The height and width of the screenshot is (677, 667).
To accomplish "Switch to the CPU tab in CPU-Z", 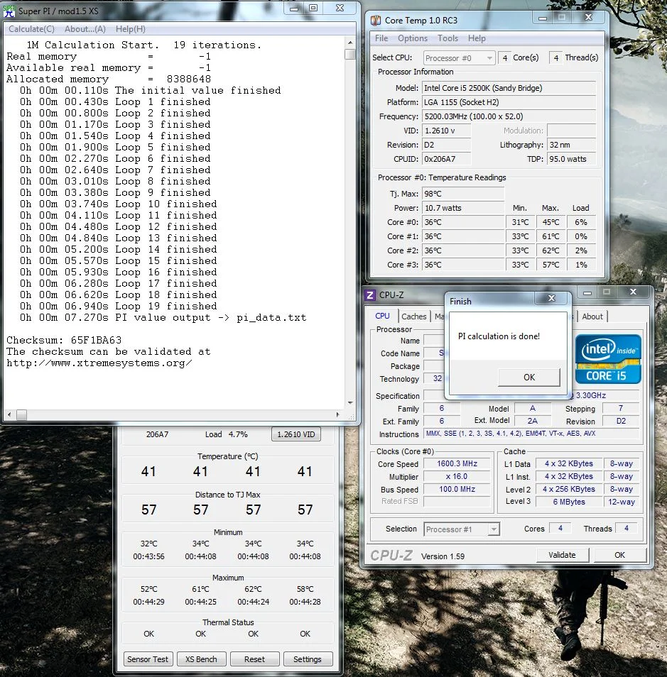I will [382, 316].
